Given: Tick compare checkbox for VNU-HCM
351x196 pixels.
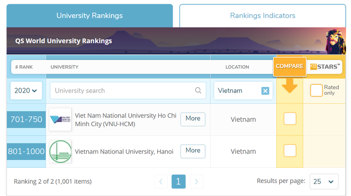Looking at the screenshot, I should point(290,118).
